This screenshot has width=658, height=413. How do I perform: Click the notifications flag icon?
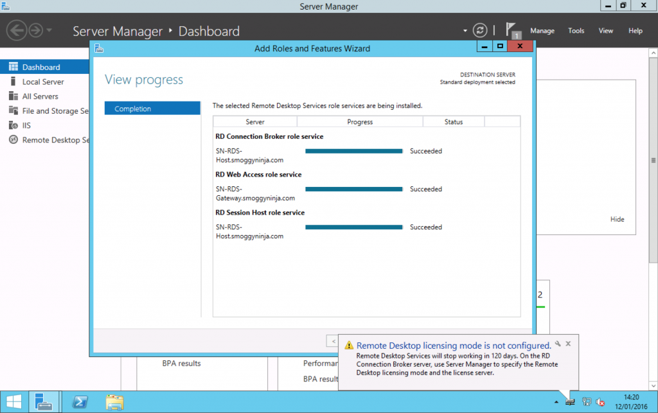[x=512, y=29]
